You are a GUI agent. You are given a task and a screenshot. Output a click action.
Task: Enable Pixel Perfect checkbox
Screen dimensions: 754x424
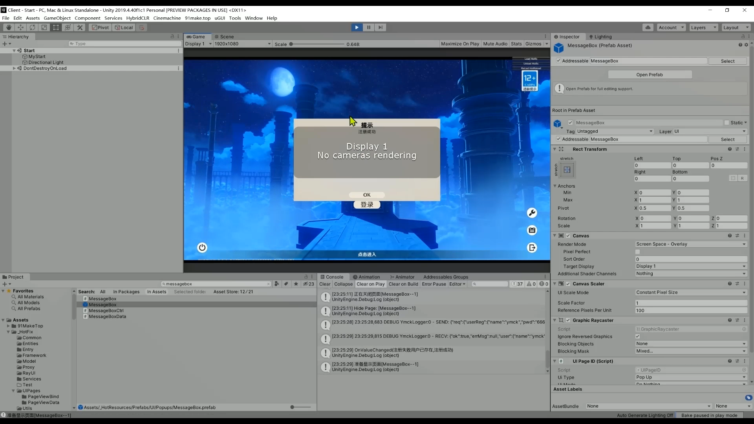(x=638, y=252)
